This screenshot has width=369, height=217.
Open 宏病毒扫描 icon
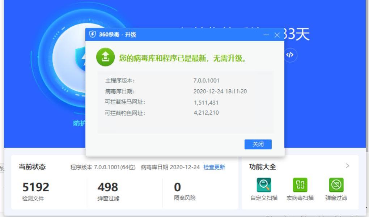coord(300,185)
